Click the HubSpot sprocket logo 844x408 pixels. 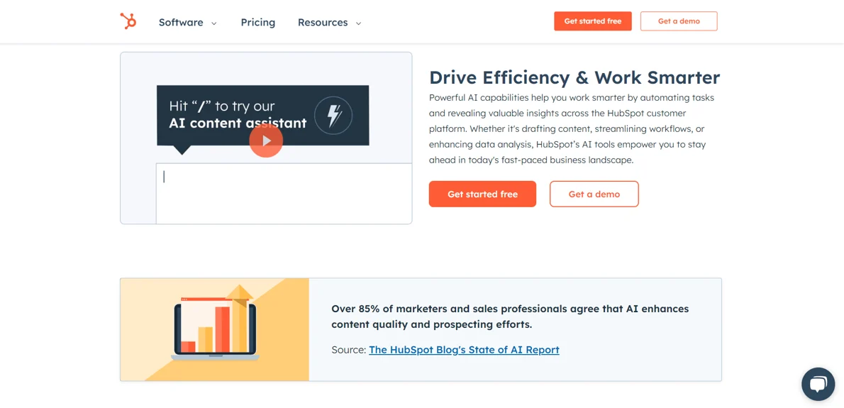pyautogui.click(x=128, y=21)
